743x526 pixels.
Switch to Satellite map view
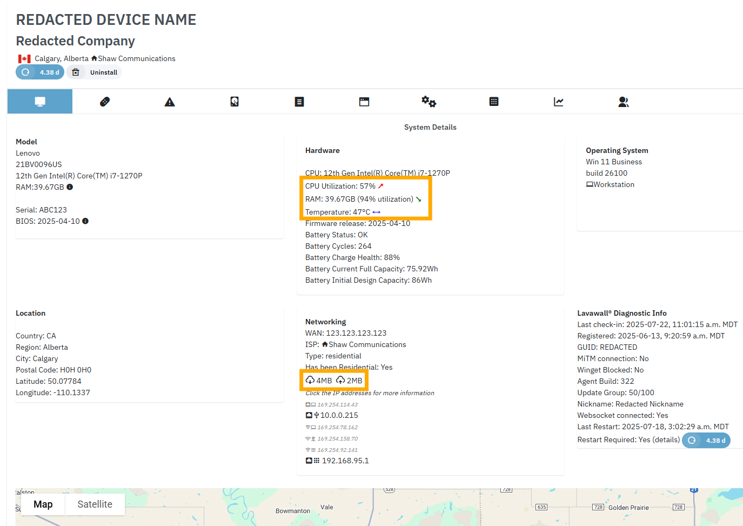click(95, 504)
